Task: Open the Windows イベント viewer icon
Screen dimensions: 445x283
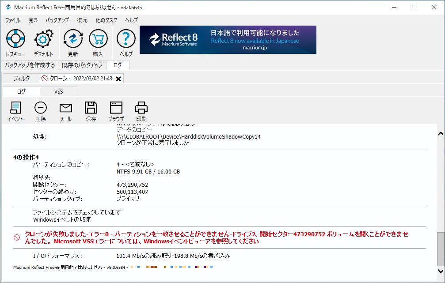Action: pyautogui.click(x=15, y=108)
